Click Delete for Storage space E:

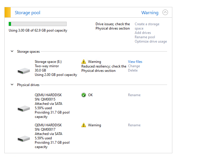pos(133,70)
